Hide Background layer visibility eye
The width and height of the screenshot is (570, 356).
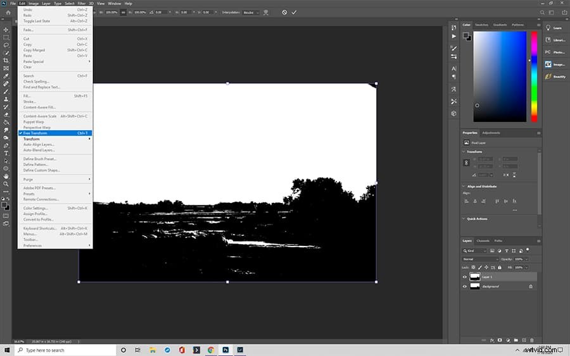(x=465, y=286)
